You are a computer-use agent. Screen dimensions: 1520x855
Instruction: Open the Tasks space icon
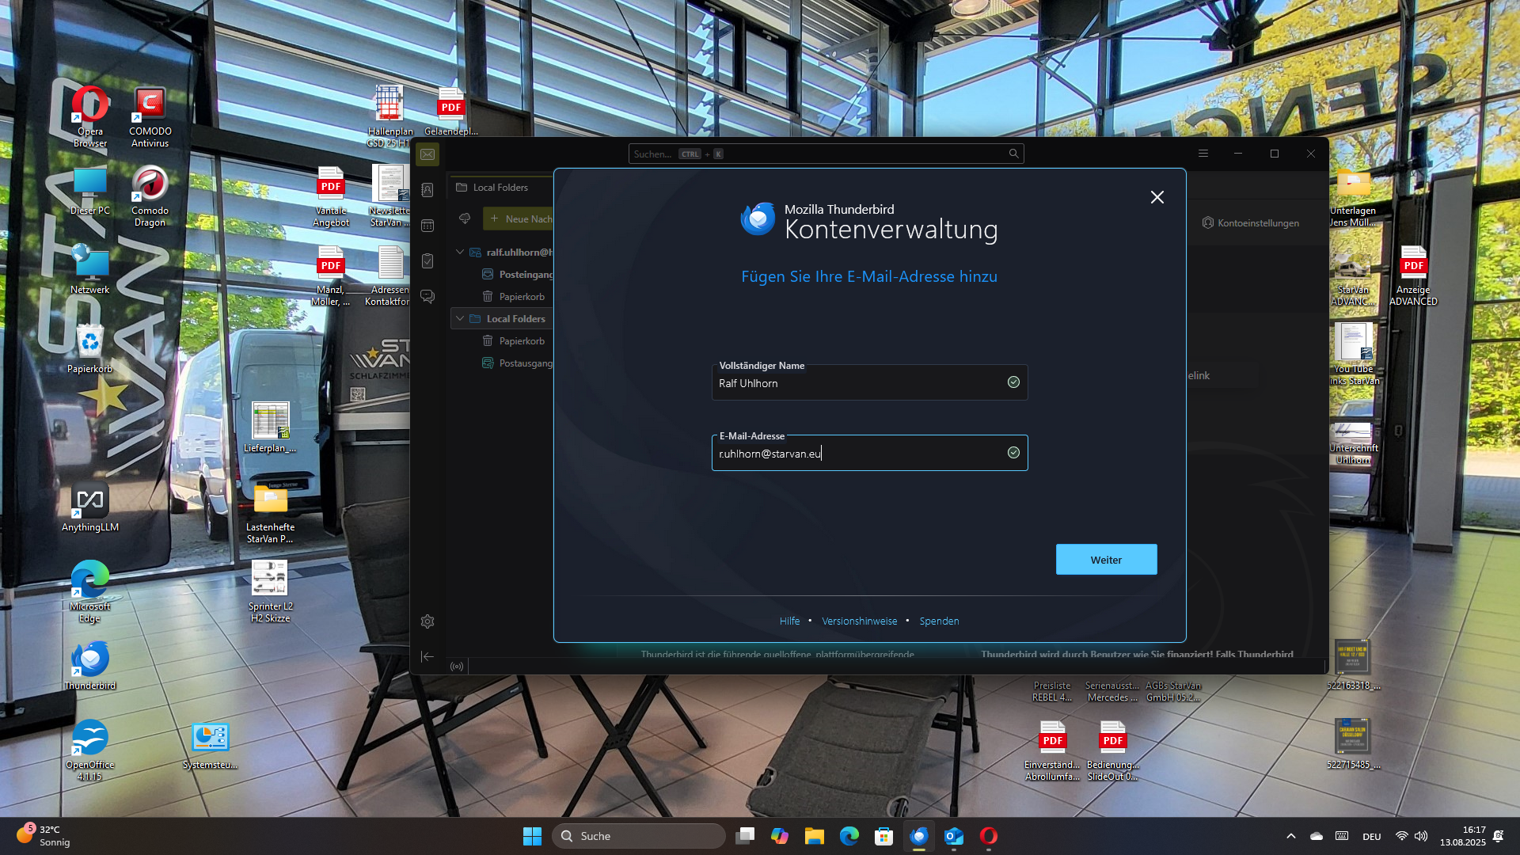point(427,261)
